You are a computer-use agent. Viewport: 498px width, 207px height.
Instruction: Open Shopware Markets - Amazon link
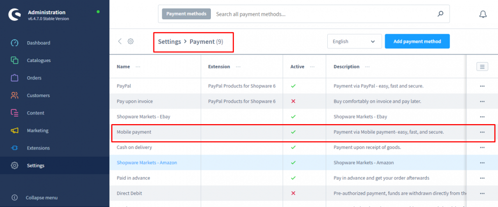[x=147, y=163]
